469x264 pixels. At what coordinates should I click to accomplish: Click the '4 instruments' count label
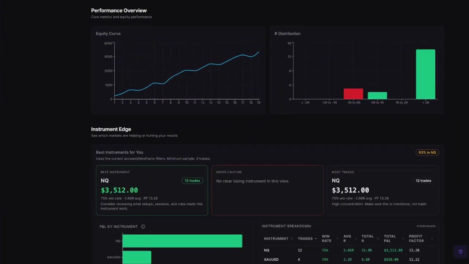[x=426, y=226]
